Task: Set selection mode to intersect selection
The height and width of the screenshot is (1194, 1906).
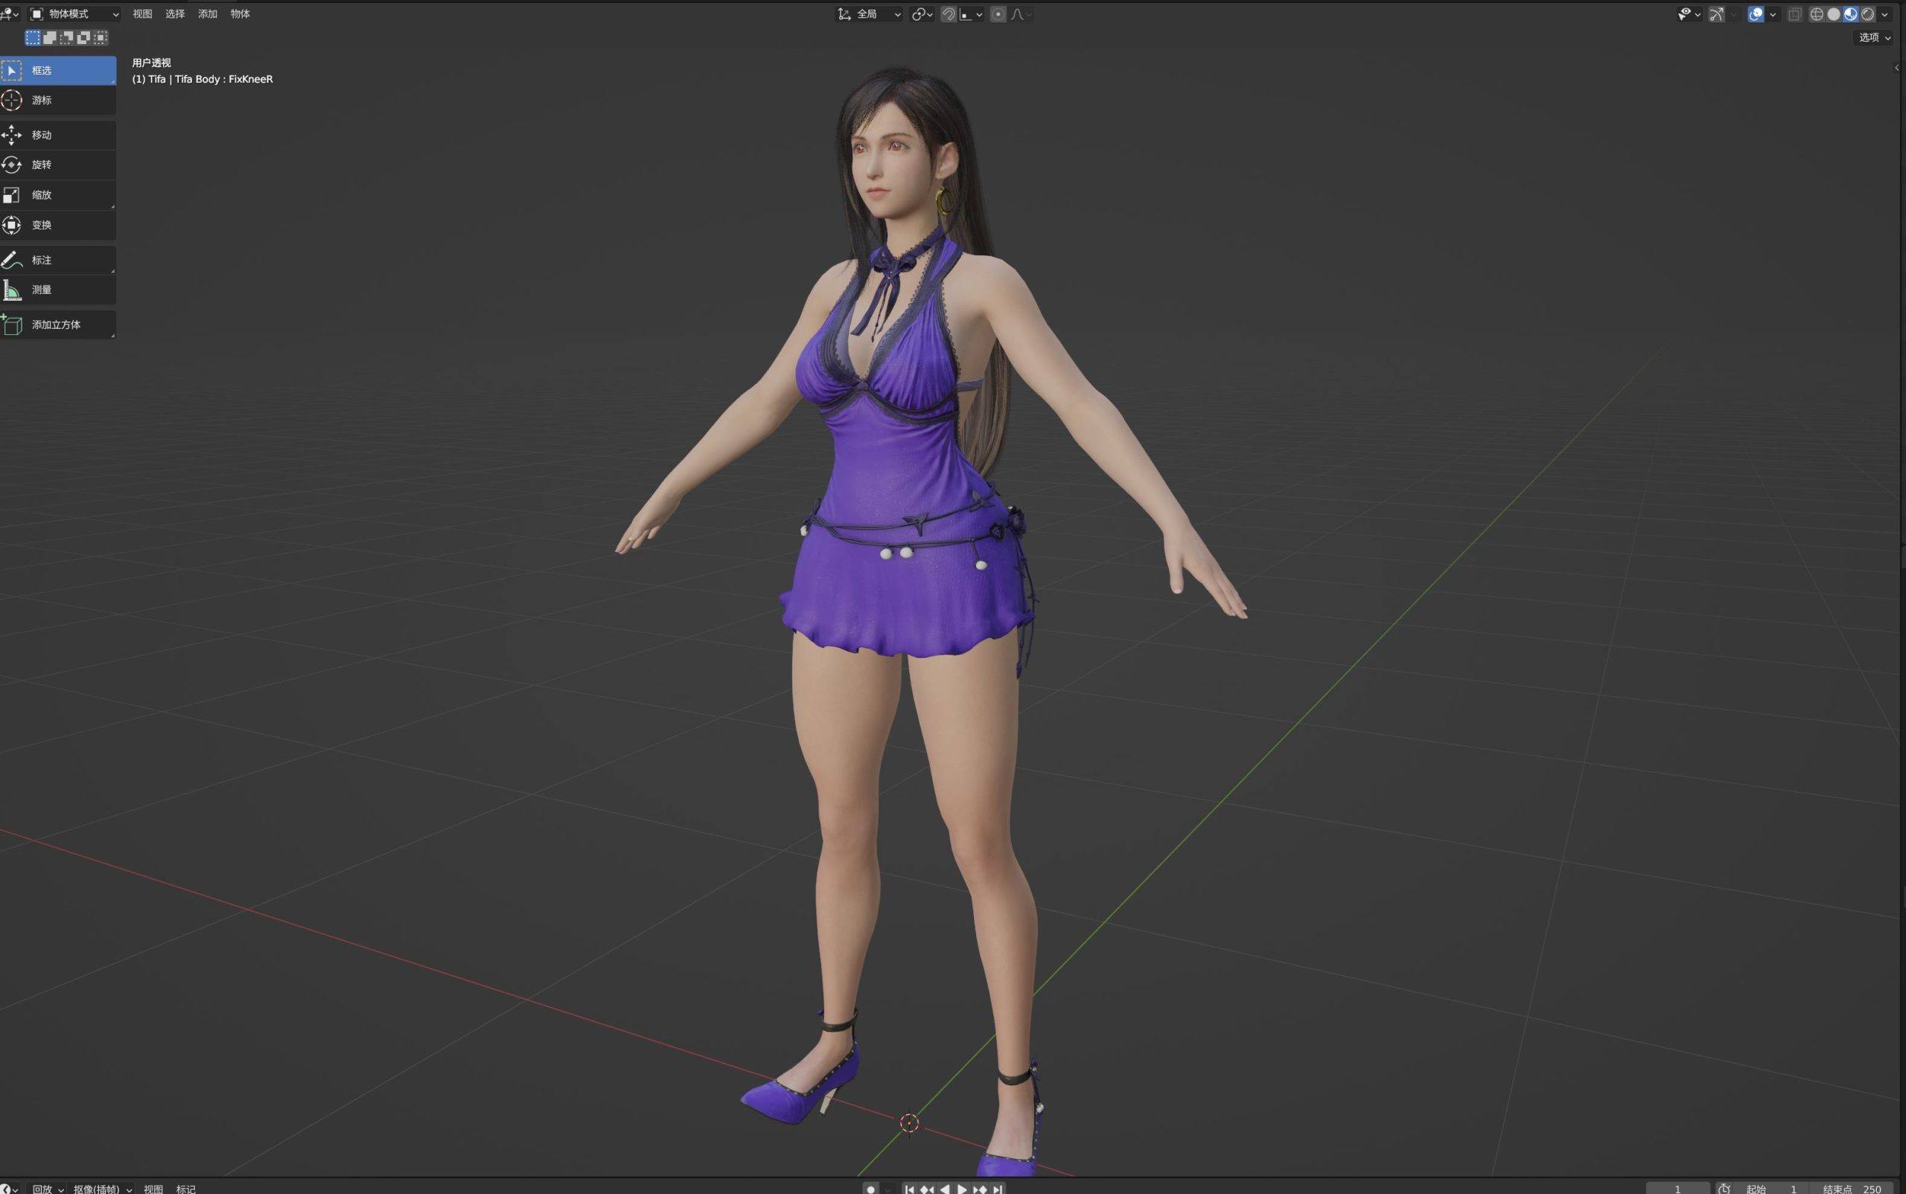Action: (x=101, y=37)
